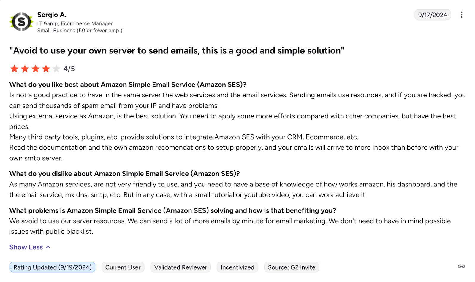Click the review title about avoiding own server
The width and height of the screenshot is (475, 282).
(177, 51)
